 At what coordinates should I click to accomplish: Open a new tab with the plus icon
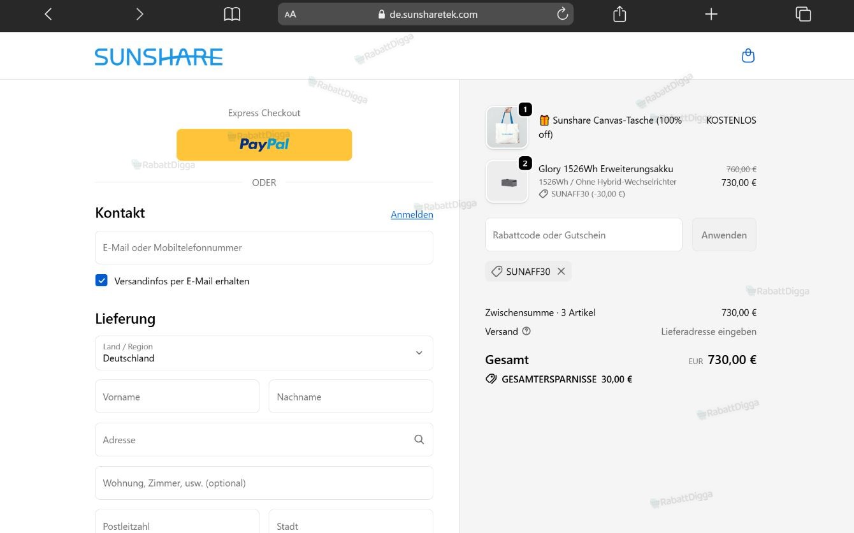pos(711,14)
